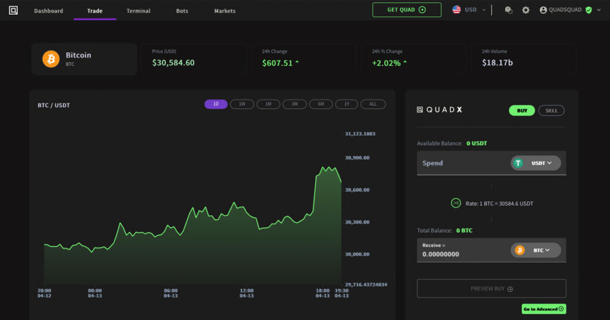The width and height of the screenshot is (610, 320).
Task: Click the GET QUAD button
Action: point(407,10)
